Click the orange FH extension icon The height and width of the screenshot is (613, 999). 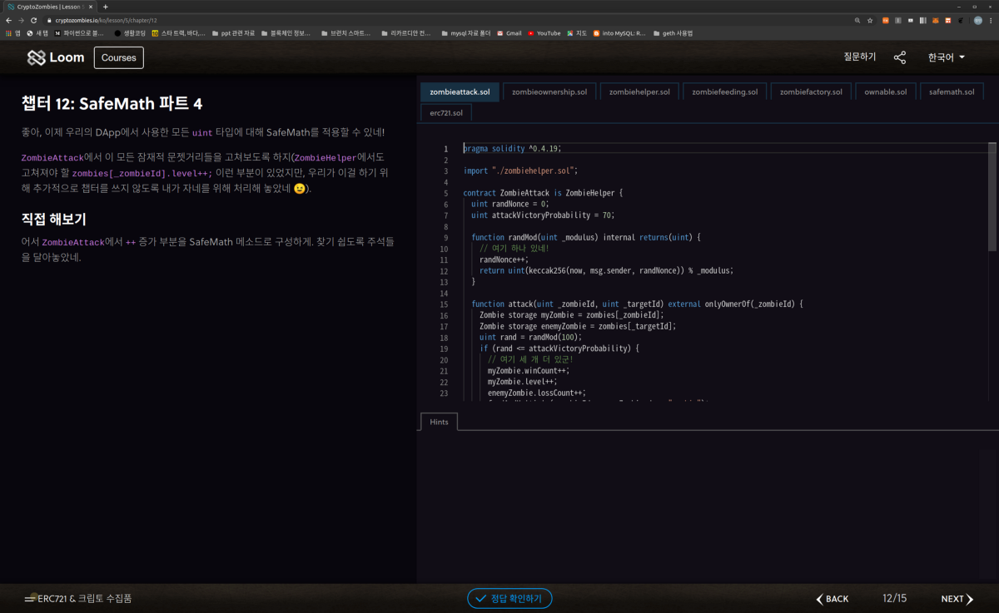(885, 20)
